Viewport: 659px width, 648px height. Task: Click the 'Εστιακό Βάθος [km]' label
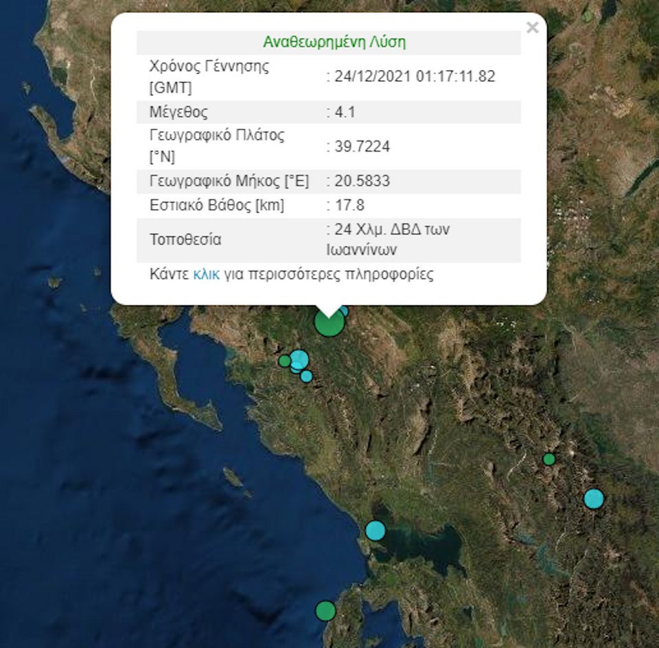click(217, 205)
